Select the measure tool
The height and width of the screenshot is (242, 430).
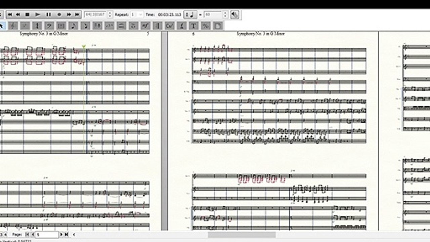(61, 26)
